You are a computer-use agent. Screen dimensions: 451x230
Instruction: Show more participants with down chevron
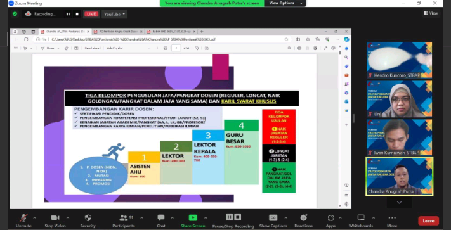399,202
